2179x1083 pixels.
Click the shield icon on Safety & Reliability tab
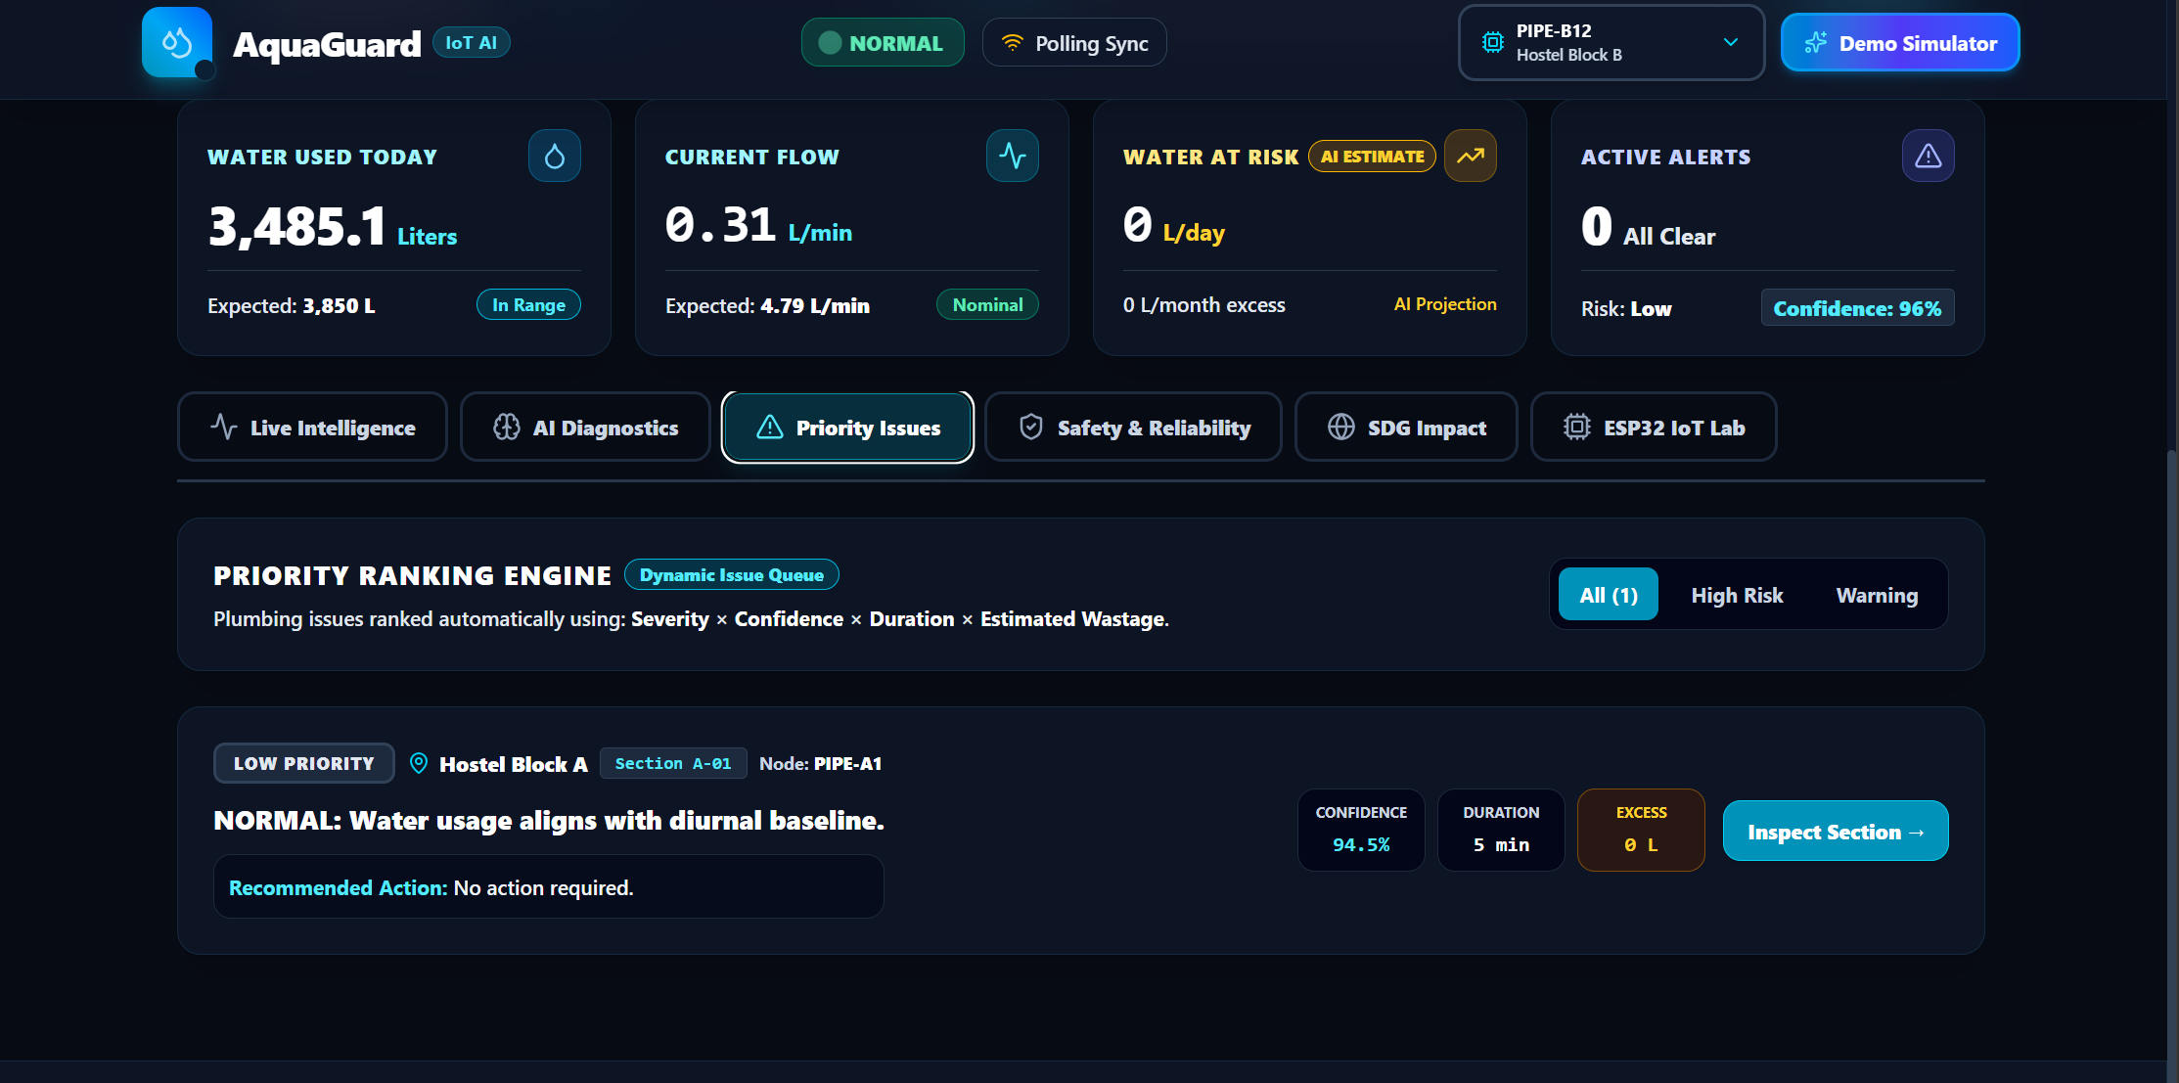point(1031,427)
